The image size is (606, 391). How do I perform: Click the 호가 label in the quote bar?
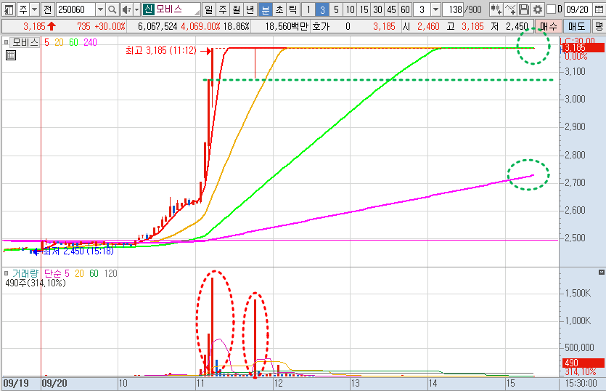(x=321, y=26)
